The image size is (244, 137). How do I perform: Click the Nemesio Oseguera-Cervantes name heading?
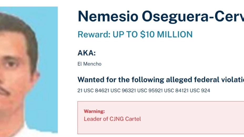pyautogui.click(x=161, y=17)
